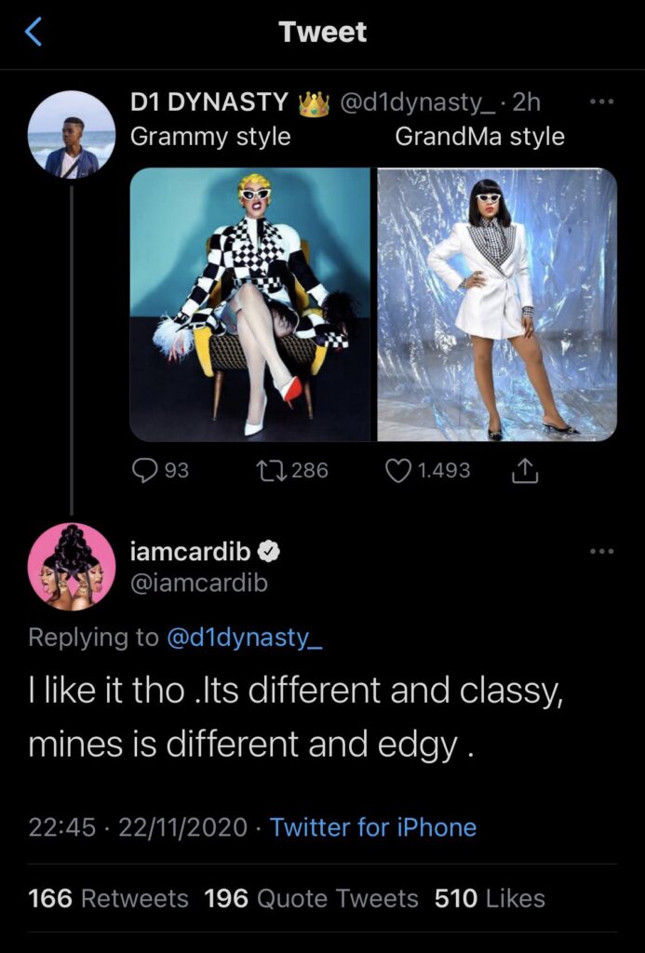645x953 pixels.
Task: Open iamcardib's profile avatar
Action: pyautogui.click(x=73, y=566)
